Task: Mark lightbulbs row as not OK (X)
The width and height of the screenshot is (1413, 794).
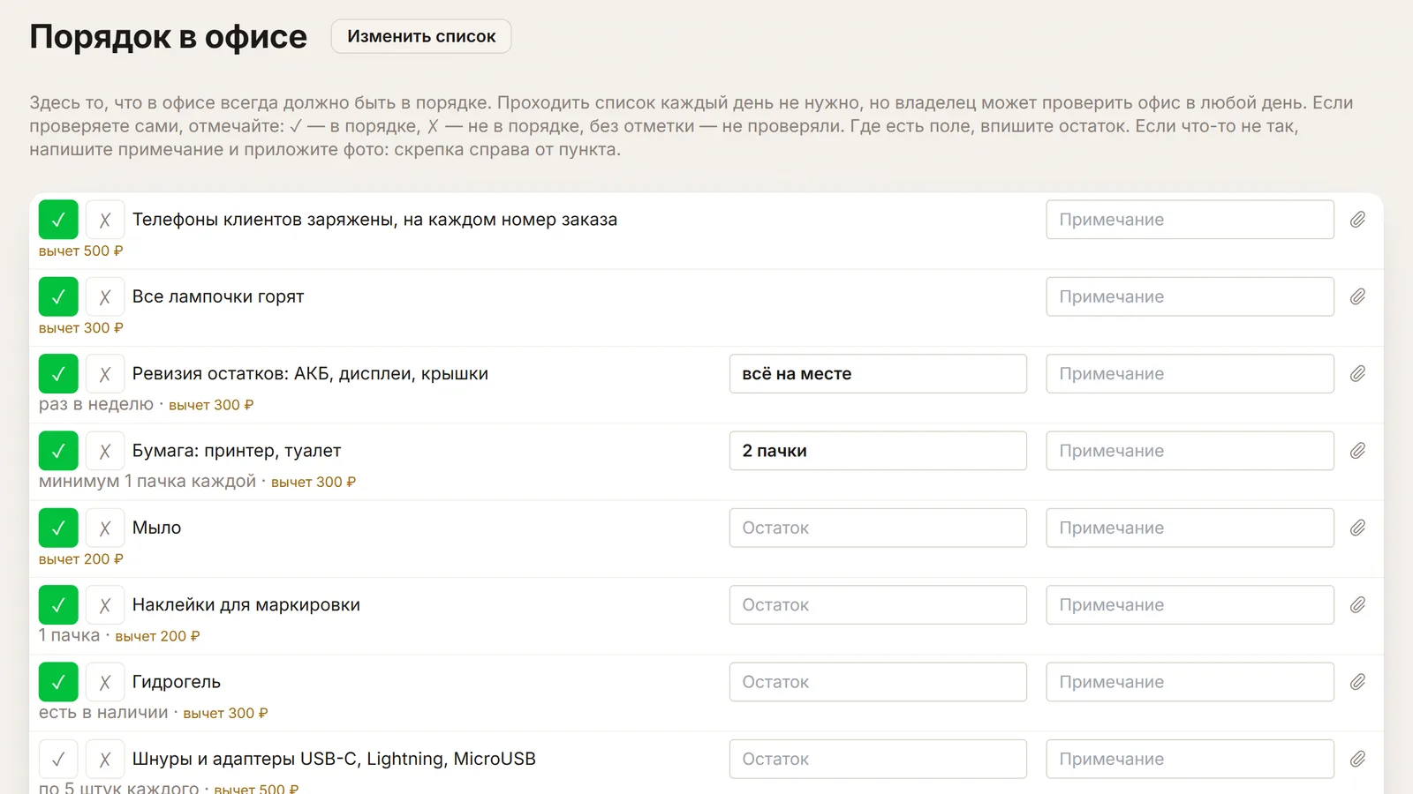Action: [105, 296]
